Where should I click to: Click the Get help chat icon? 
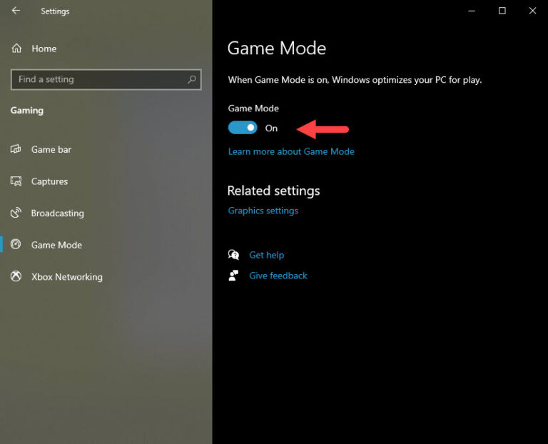233,255
